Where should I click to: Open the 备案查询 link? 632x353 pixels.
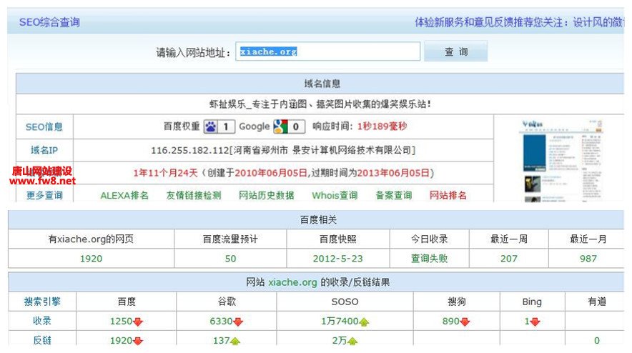pyautogui.click(x=394, y=195)
